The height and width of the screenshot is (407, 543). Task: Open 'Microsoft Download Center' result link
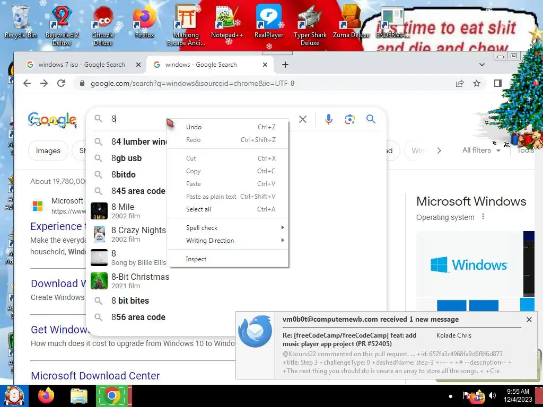pyautogui.click(x=95, y=376)
